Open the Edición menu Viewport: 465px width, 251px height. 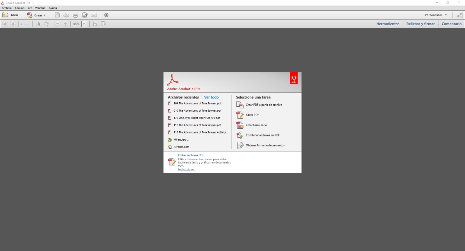click(20, 8)
